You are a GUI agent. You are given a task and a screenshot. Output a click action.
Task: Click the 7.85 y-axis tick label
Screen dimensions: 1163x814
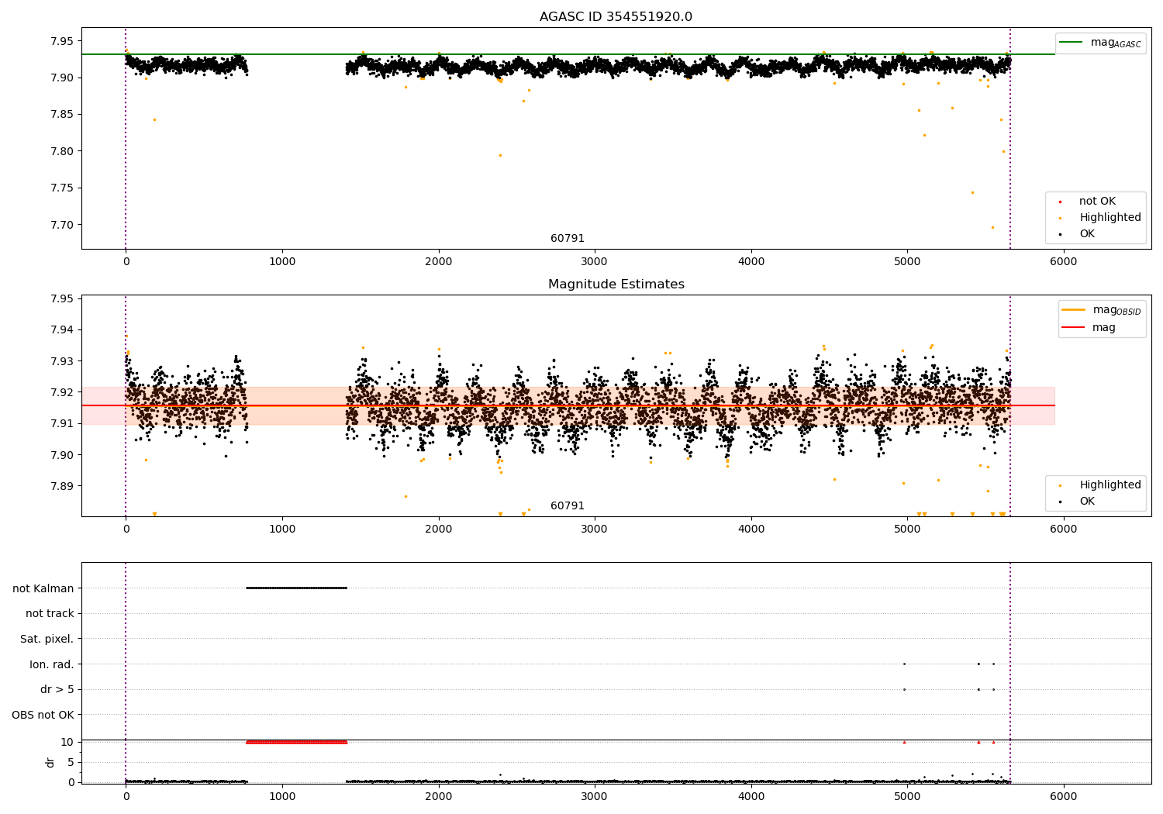click(x=61, y=115)
